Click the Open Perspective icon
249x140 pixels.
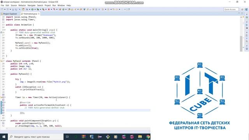click(242, 9)
